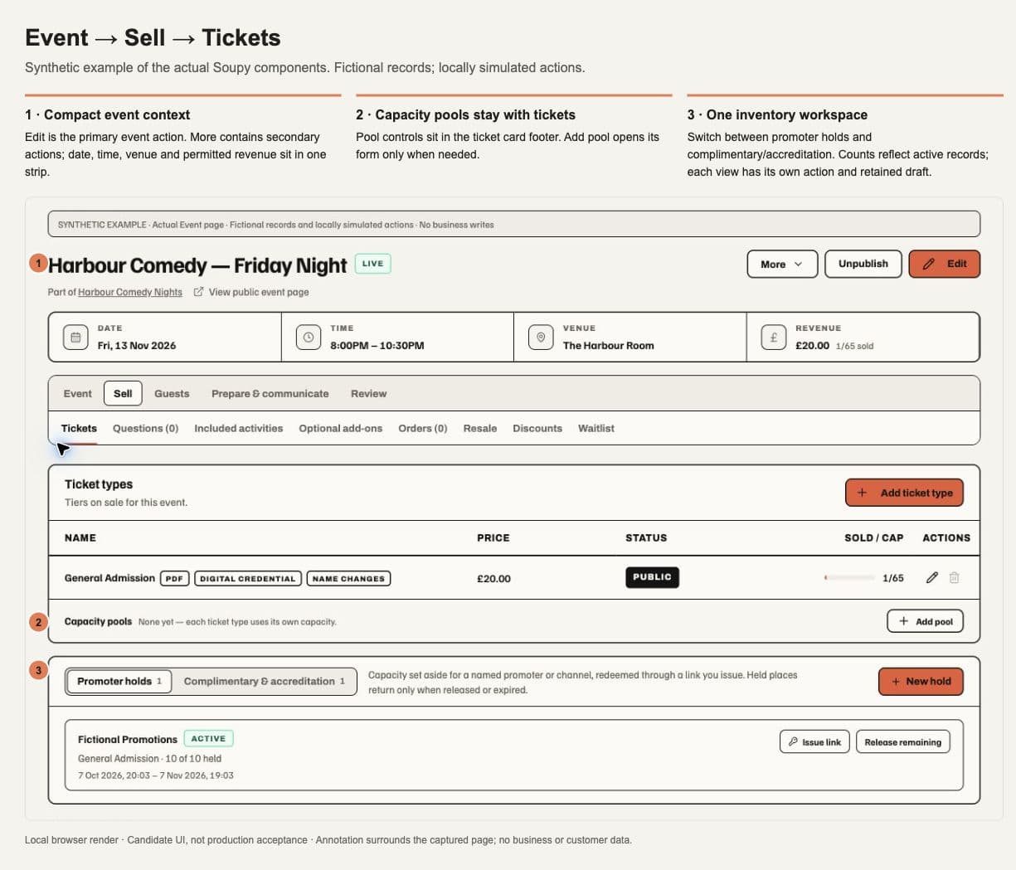This screenshot has height=870, width=1016.
Task: Open the Questions (0) sub-tab
Action: (146, 429)
